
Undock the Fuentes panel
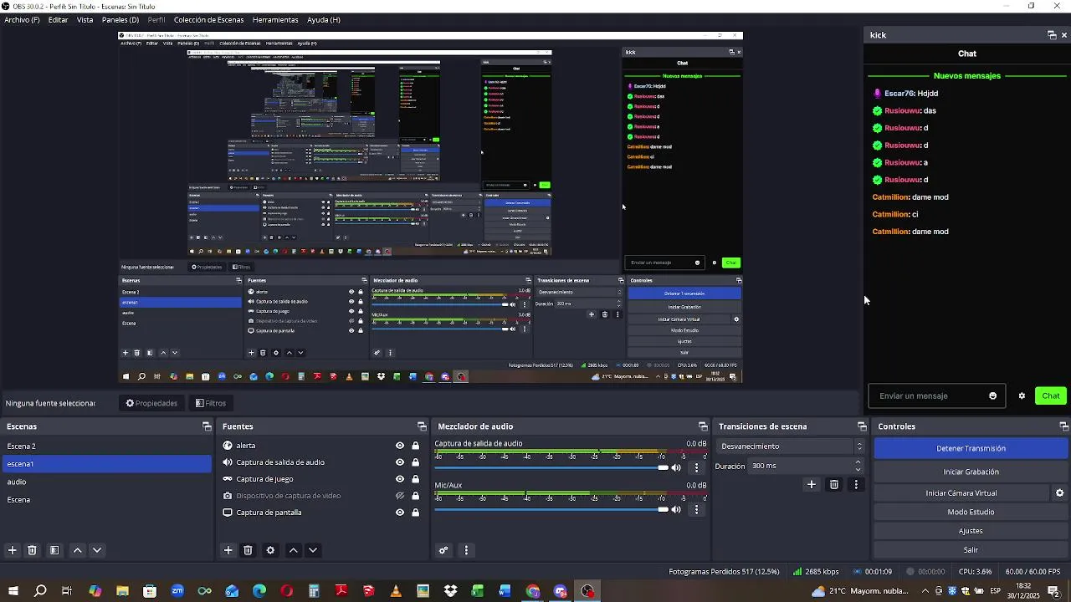(422, 426)
